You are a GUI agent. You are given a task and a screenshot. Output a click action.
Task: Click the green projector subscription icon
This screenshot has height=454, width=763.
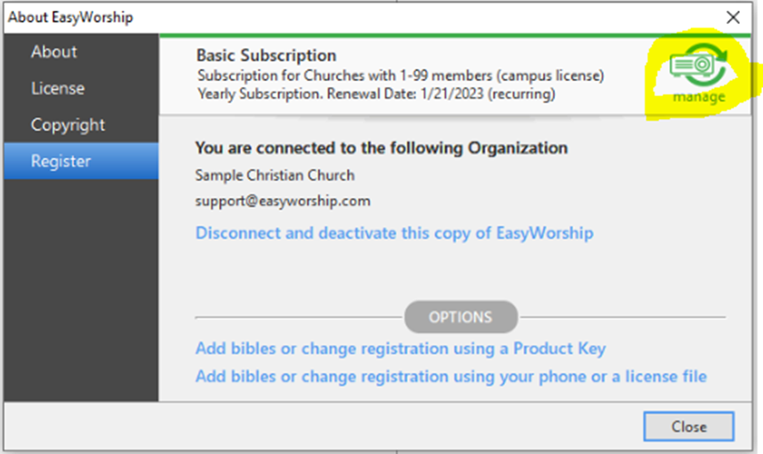(x=698, y=65)
